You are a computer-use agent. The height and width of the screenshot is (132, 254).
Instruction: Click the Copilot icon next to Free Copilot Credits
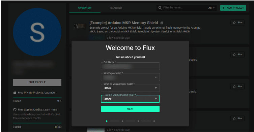pos(15,110)
